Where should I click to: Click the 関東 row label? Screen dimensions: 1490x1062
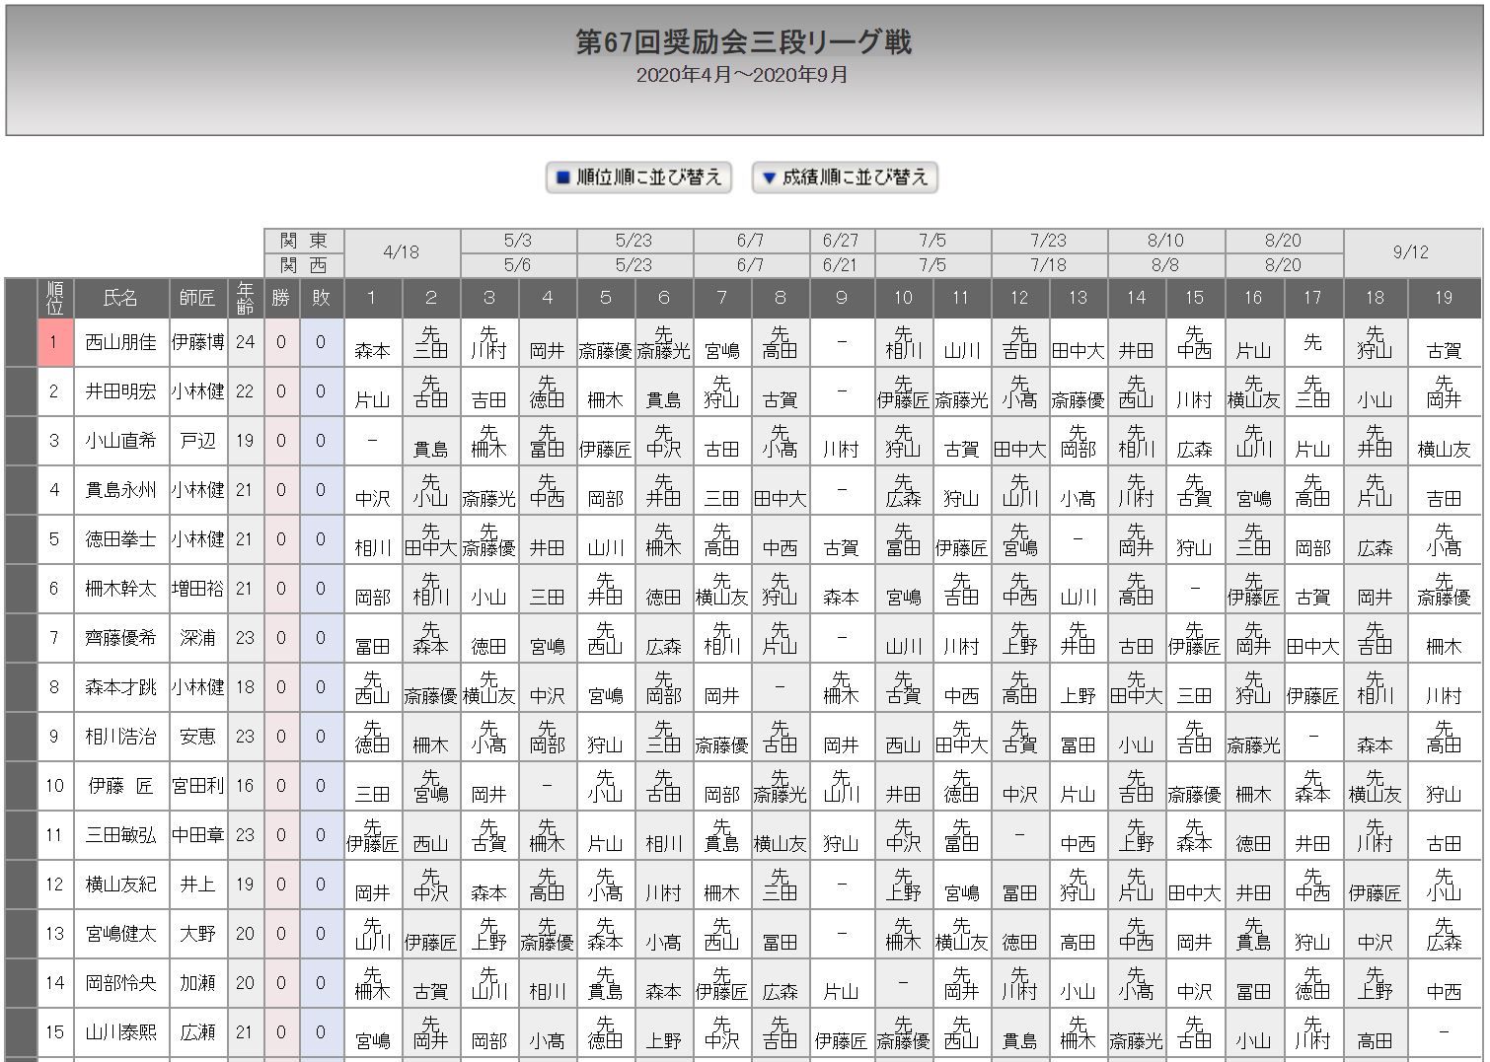pyautogui.click(x=303, y=241)
